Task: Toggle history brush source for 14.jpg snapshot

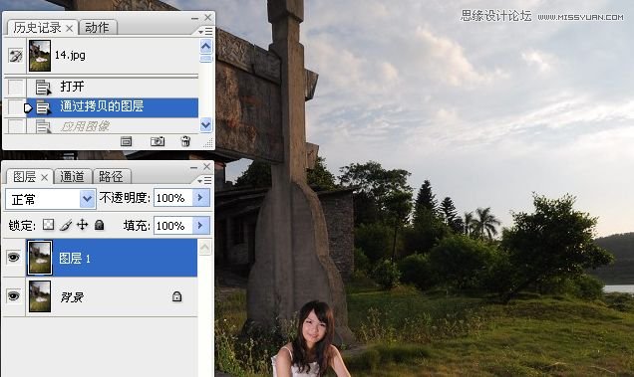Action: point(15,56)
